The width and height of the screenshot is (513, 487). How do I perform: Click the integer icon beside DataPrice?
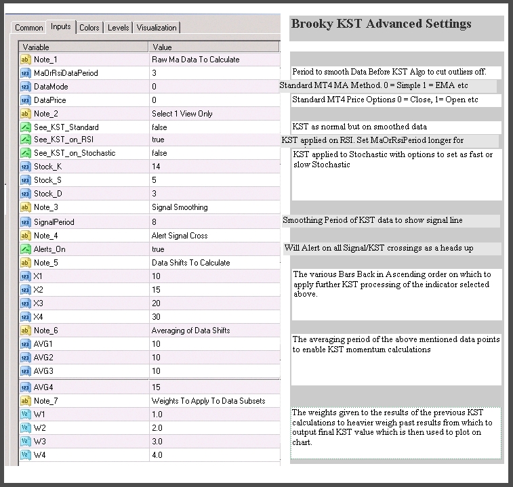[25, 100]
